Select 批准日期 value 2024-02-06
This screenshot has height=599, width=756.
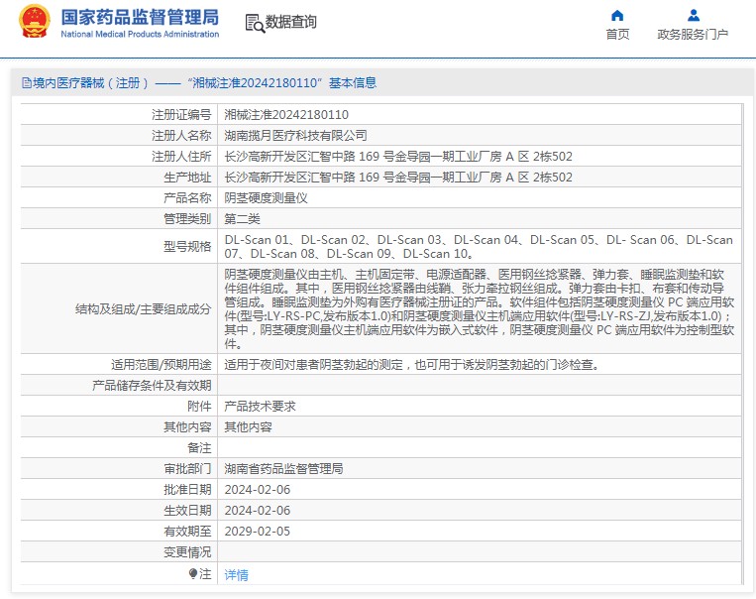pos(258,490)
